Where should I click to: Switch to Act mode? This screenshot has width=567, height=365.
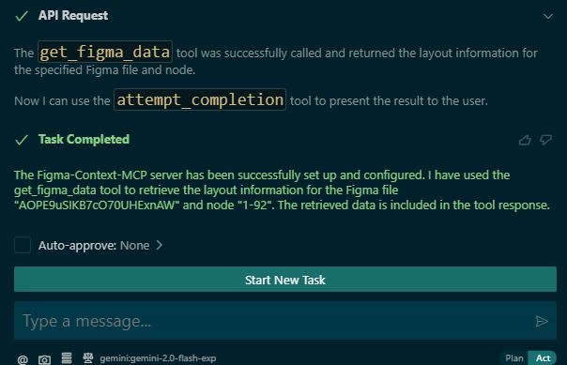543,358
